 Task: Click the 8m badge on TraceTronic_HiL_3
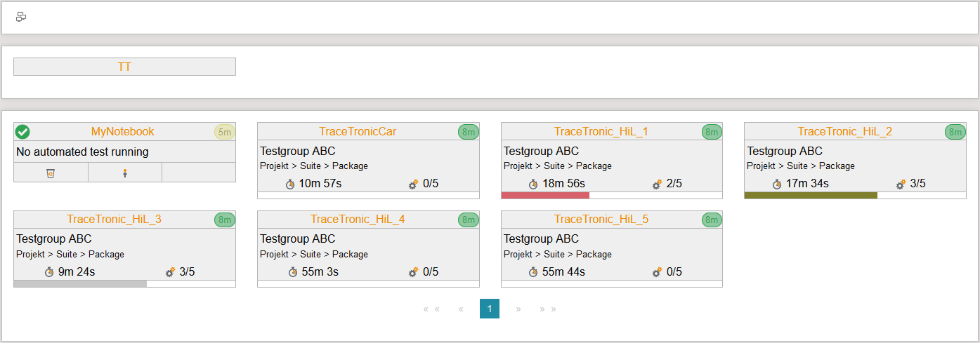[x=225, y=220]
